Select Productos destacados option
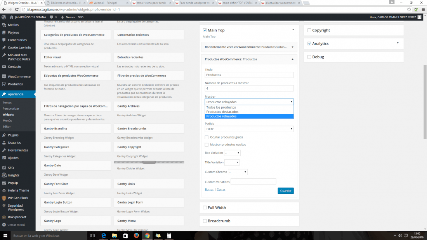427x240 pixels. [249, 112]
